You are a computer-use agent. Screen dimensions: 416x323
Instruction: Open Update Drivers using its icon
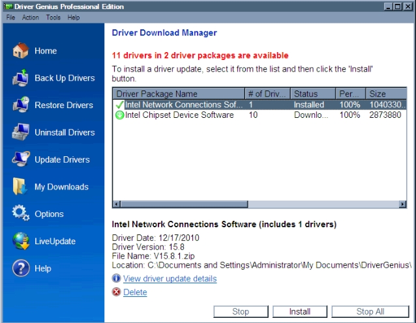pyautogui.click(x=21, y=160)
